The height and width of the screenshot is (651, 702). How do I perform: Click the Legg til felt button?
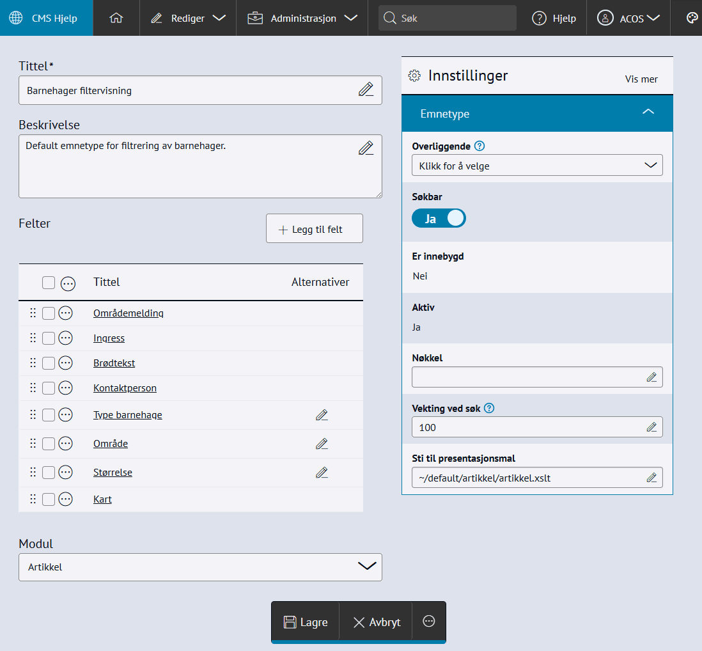[315, 229]
